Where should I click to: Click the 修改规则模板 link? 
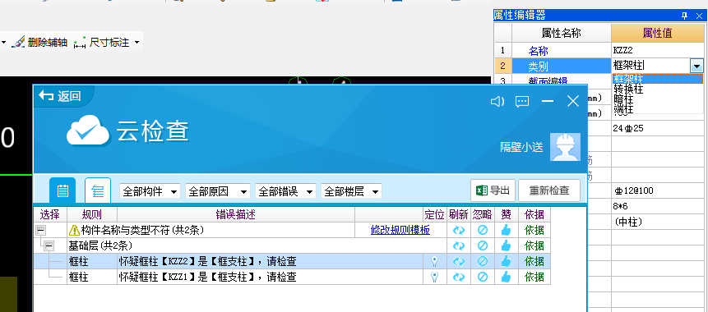pyautogui.click(x=400, y=231)
